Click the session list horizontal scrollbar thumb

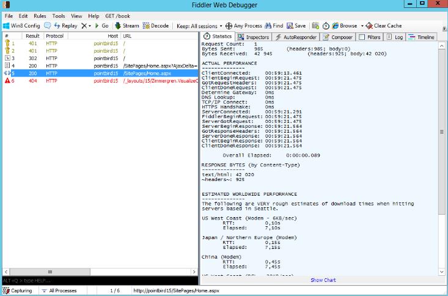click(50, 272)
